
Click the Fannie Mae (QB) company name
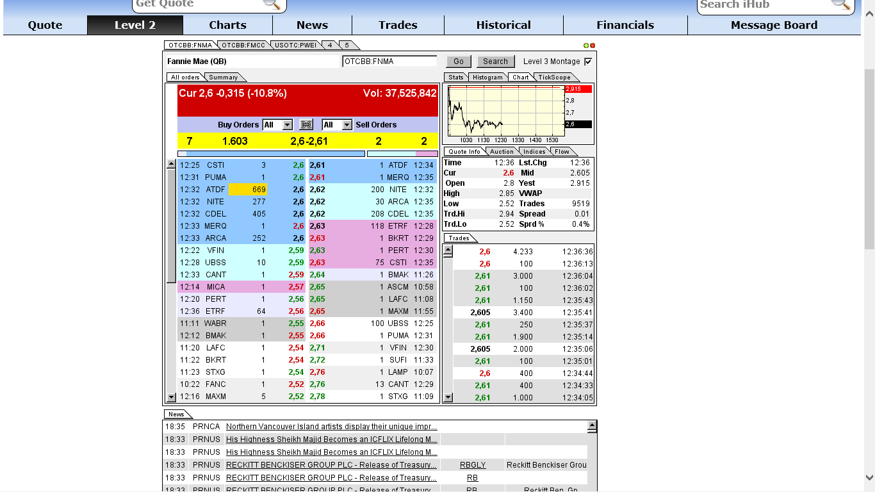(x=197, y=61)
